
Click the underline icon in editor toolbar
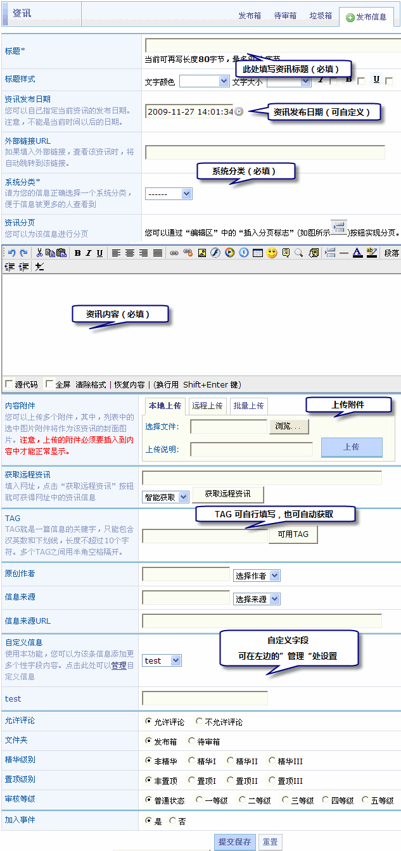point(99,253)
